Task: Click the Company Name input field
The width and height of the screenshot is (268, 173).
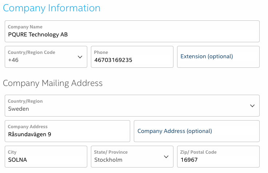Action: click(132, 31)
